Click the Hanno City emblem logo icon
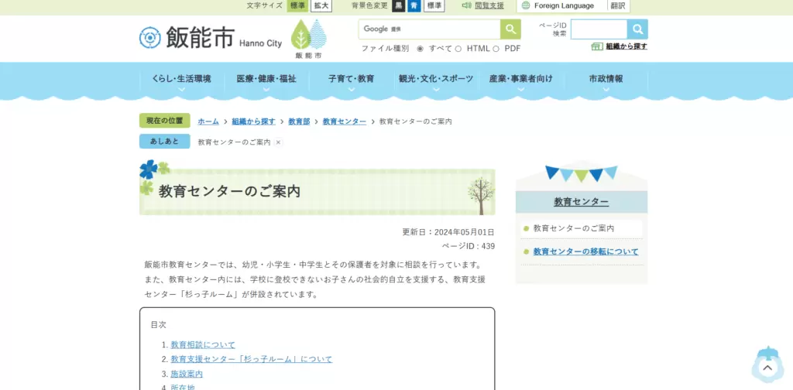This screenshot has width=793, height=390. pos(149,38)
